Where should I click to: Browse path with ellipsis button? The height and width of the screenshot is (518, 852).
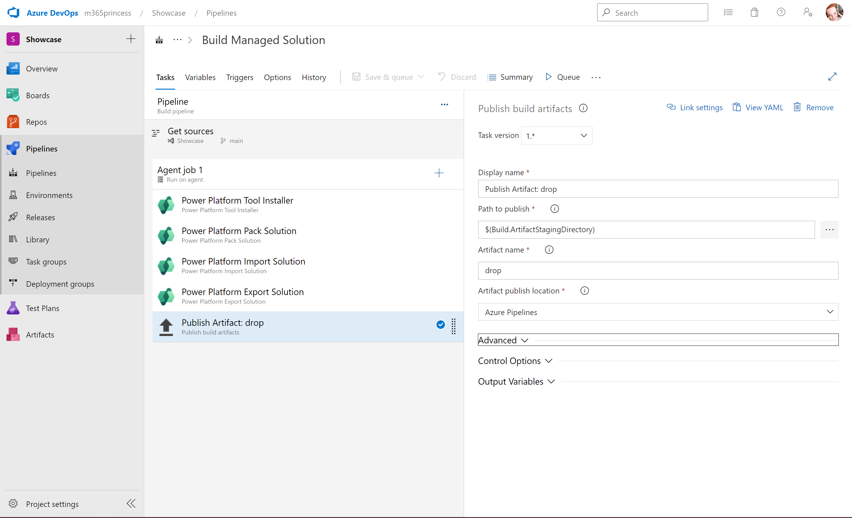tap(829, 229)
